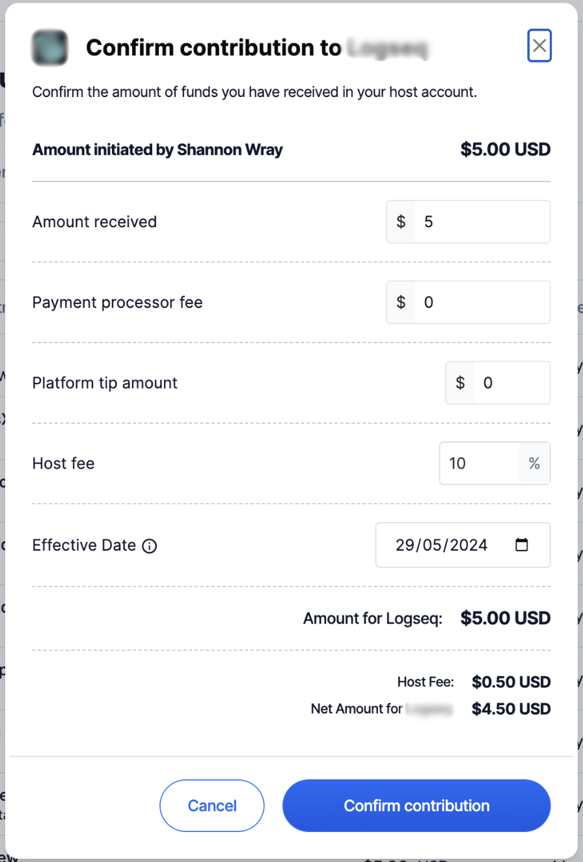
Task: Focus the Payment processor fee field
Action: [481, 303]
